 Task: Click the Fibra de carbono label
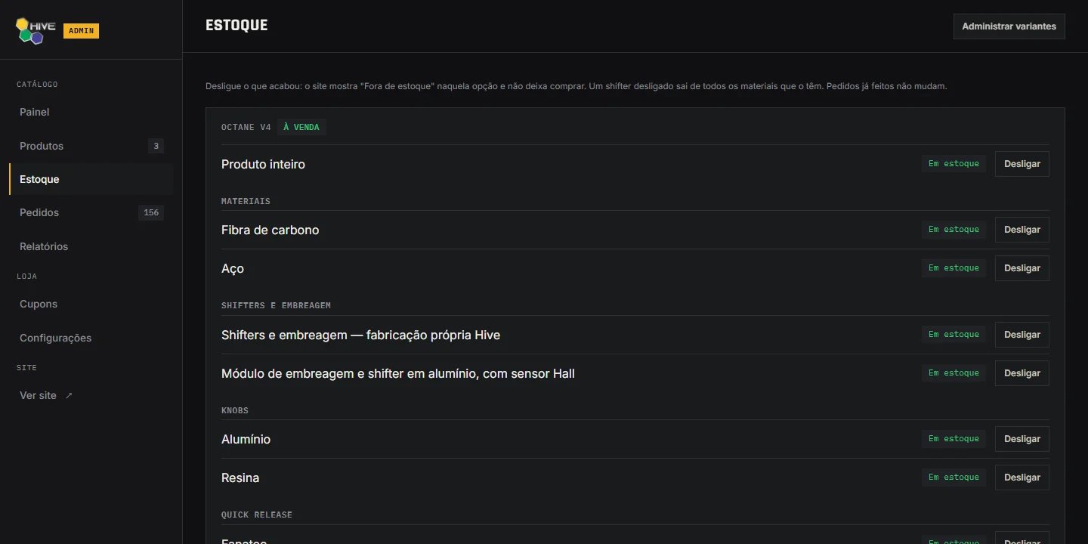(x=270, y=230)
